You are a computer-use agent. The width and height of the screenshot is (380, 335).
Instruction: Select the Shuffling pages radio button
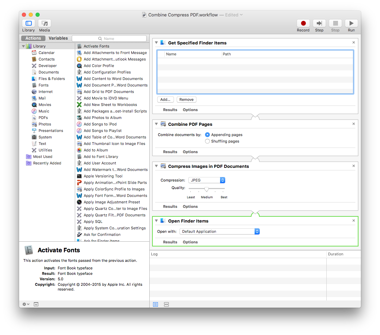pos(208,141)
